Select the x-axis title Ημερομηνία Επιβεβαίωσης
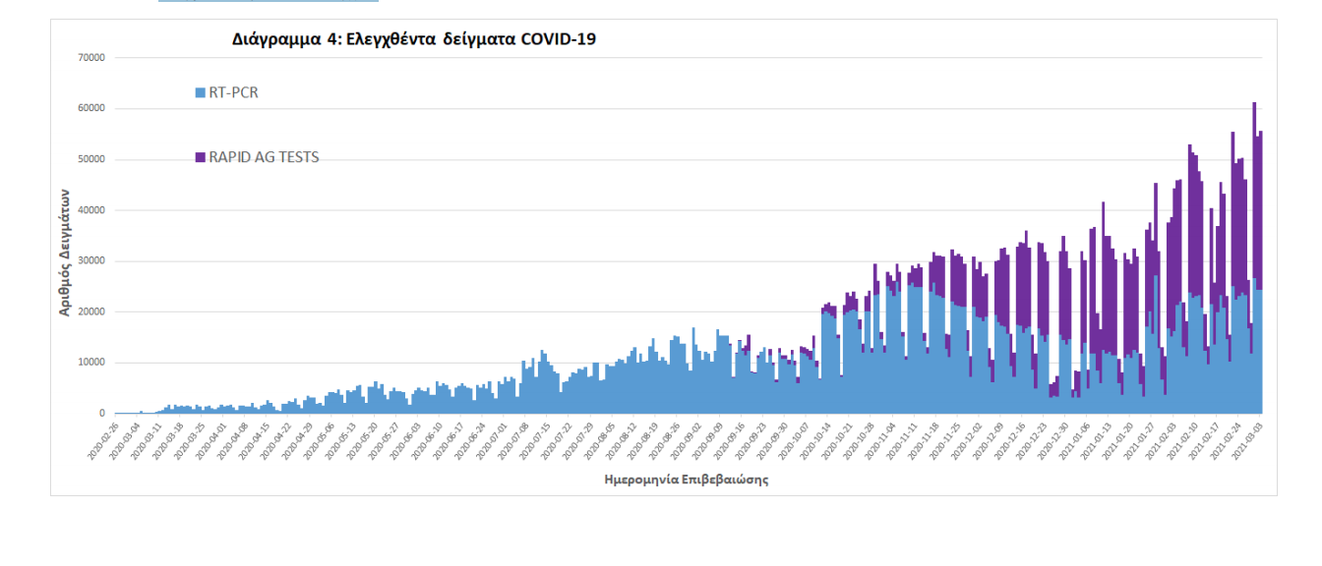1322x566 pixels. click(x=686, y=480)
